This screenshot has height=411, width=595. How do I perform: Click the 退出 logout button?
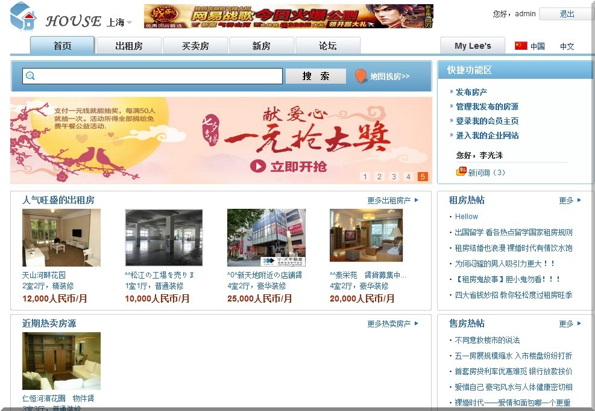[567, 14]
